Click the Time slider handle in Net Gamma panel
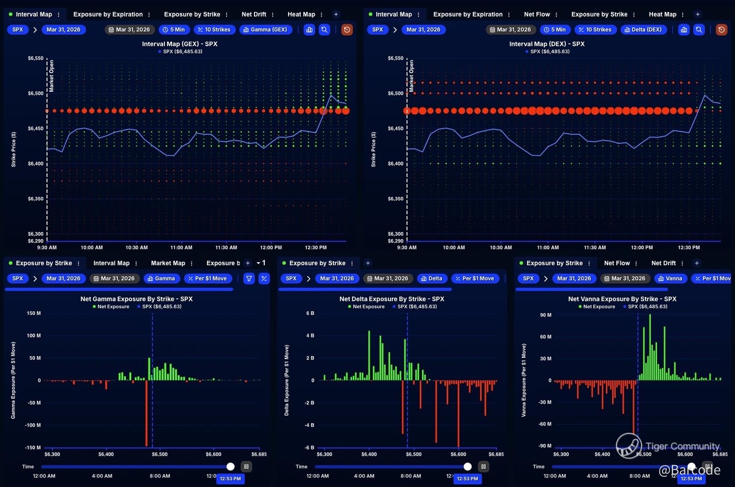Screen dimensions: 735x487 230,466
